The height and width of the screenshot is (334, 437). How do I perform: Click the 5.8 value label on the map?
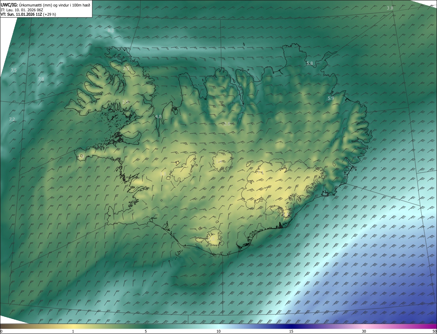[310, 64]
